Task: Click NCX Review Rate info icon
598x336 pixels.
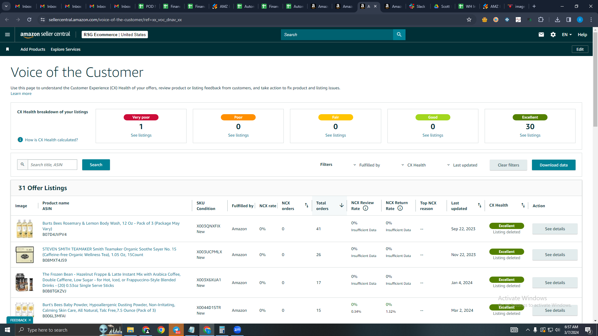Action: [366, 208]
